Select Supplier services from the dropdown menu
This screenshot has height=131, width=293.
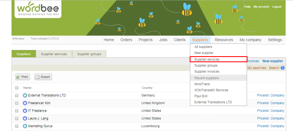(x=207, y=59)
